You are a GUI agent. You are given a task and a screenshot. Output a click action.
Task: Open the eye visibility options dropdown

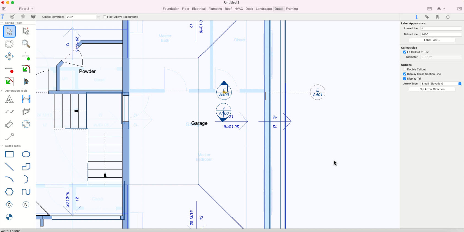tap(441, 9)
